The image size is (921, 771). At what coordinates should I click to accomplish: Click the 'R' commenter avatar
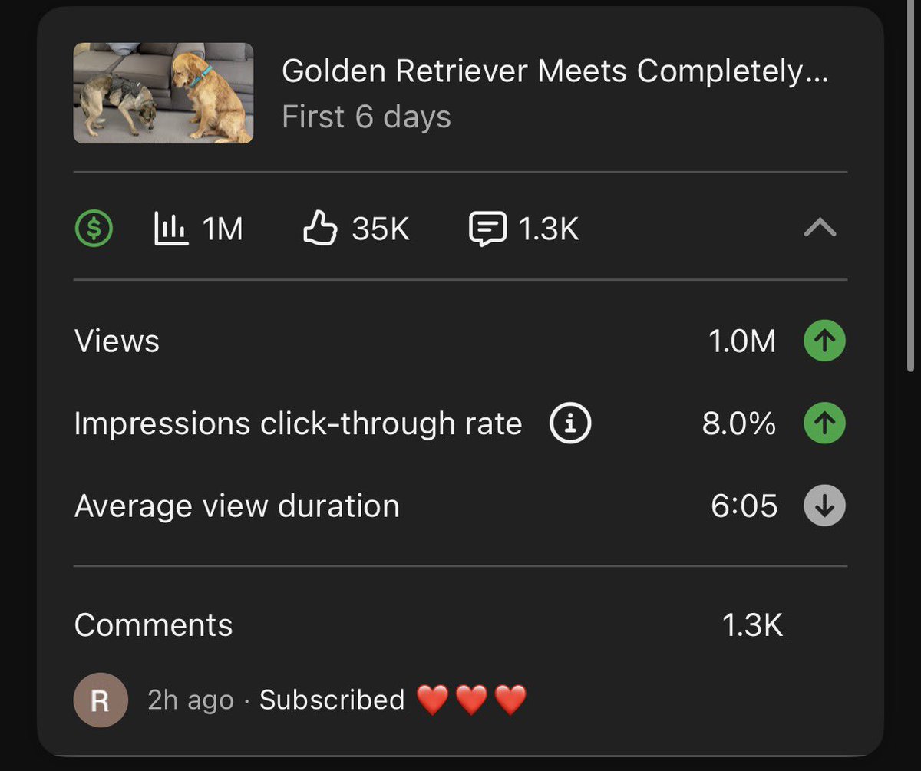click(100, 700)
